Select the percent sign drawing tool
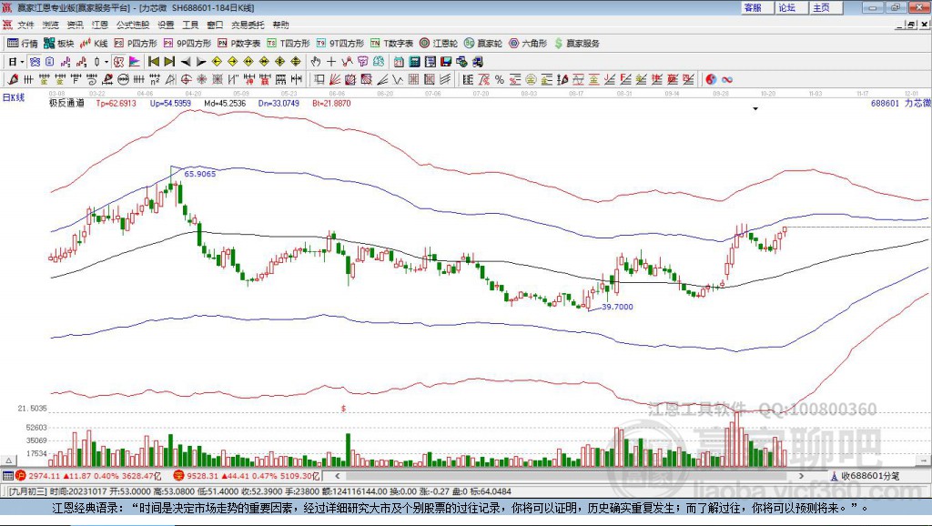The height and width of the screenshot is (526, 932). [500, 80]
